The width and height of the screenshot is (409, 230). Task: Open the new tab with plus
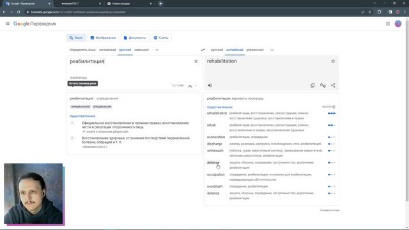[160, 4]
